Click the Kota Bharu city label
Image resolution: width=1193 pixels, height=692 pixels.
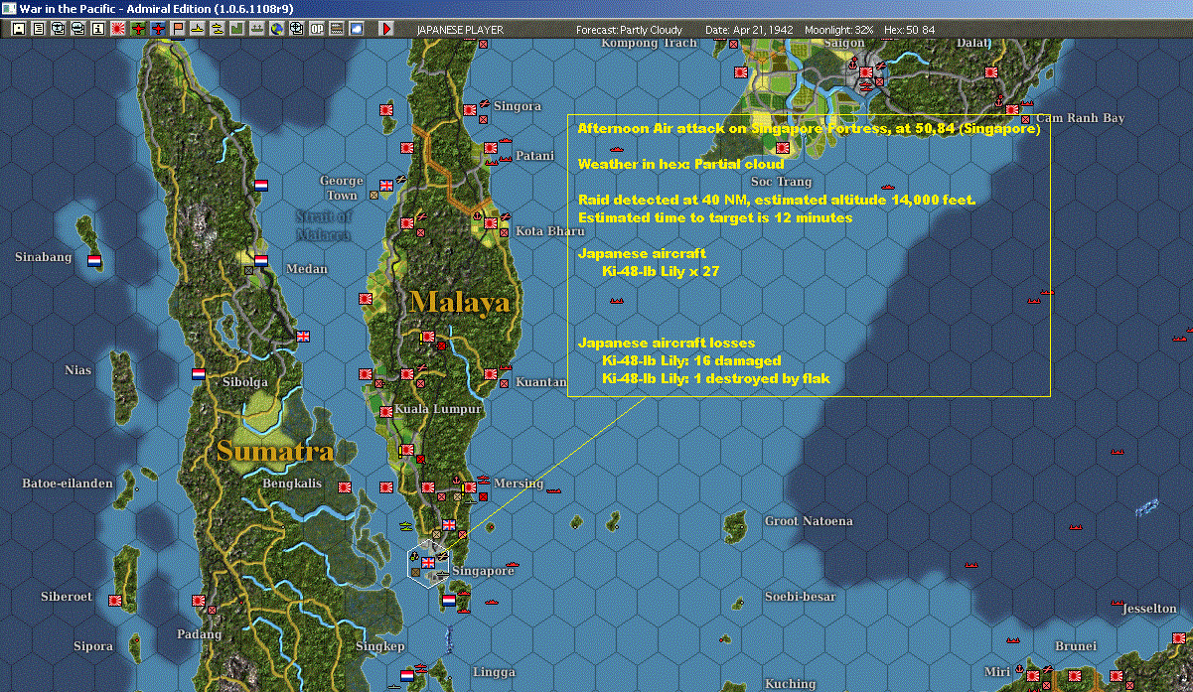point(549,231)
